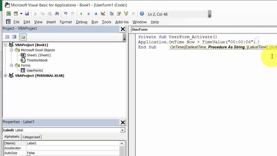Open the Help menu
Screen dimensions: 277x156
pyautogui.click(x=155, y=22)
